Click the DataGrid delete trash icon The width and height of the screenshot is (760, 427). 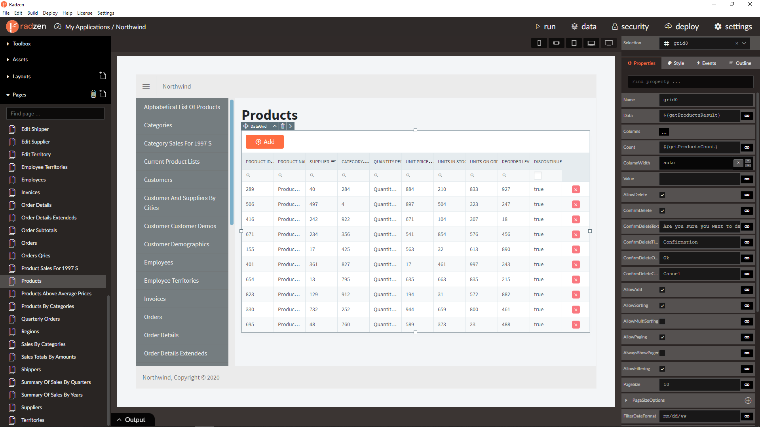tap(283, 126)
